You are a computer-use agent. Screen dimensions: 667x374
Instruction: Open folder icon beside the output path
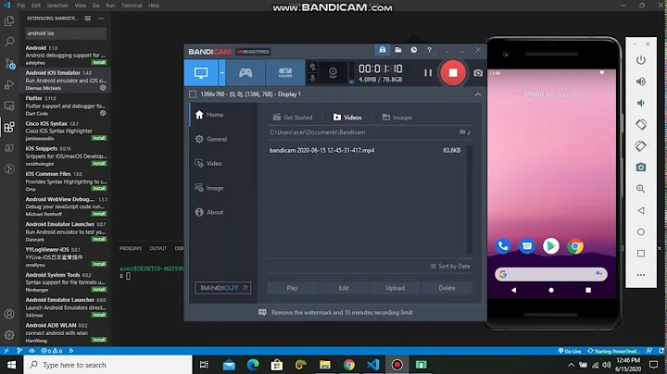pyautogui.click(x=462, y=132)
